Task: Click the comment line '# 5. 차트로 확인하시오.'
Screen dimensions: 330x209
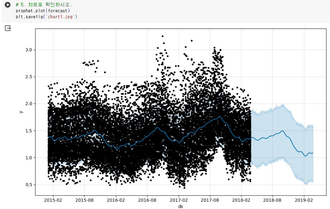Action: (44, 5)
